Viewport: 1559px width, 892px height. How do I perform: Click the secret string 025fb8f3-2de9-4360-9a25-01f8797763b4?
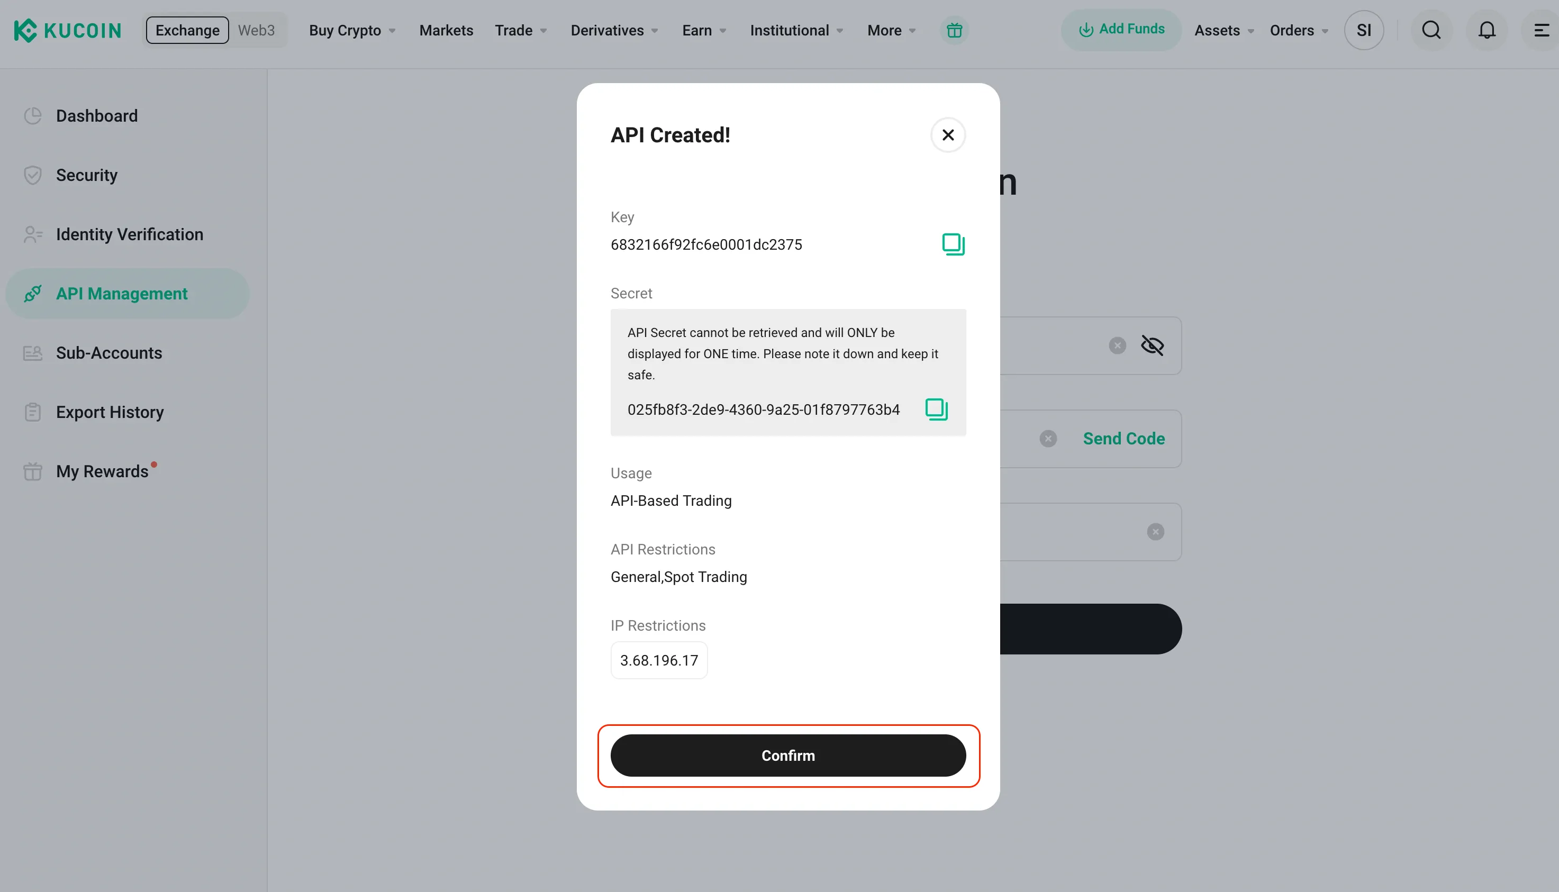pyautogui.click(x=764, y=409)
